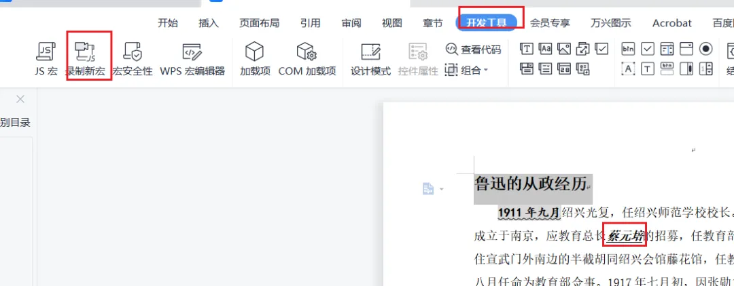The height and width of the screenshot is (286, 734).
Task: Click the heading 鲁迅的从政经历
Action: tap(530, 184)
